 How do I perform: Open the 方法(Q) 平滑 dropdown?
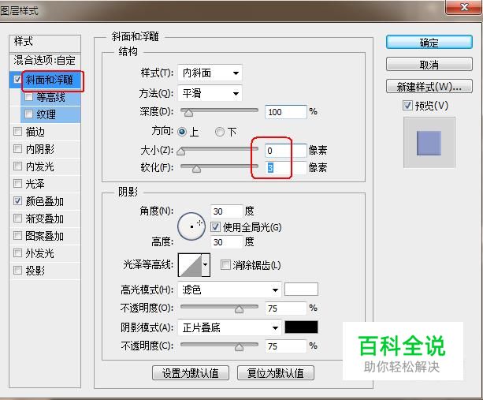pyautogui.click(x=210, y=93)
